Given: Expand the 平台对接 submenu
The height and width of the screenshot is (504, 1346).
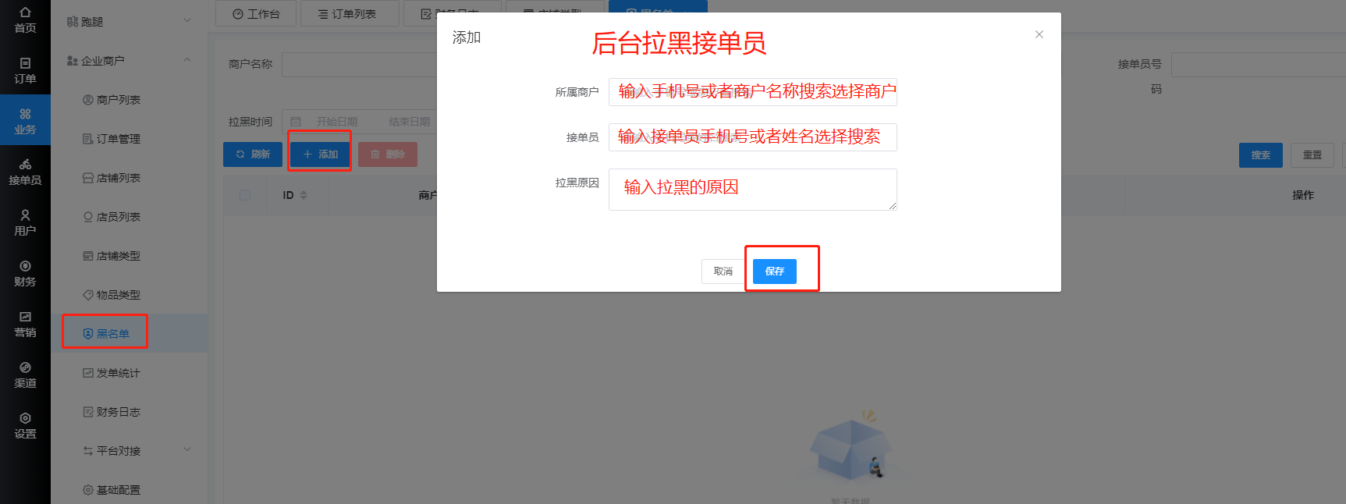Looking at the screenshot, I should [130, 450].
